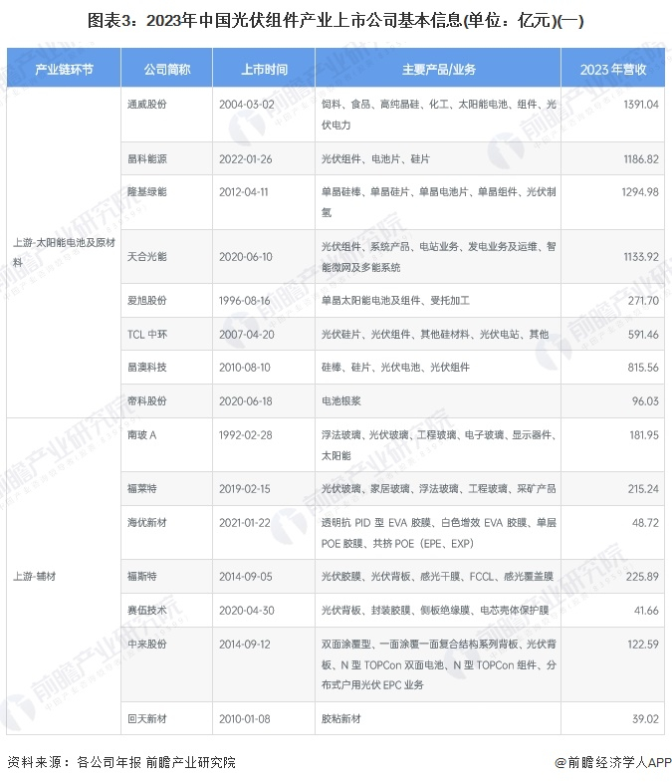Screen dimensions: 672x783
Task: Click the 上市时间 column header
Action: [264, 69]
